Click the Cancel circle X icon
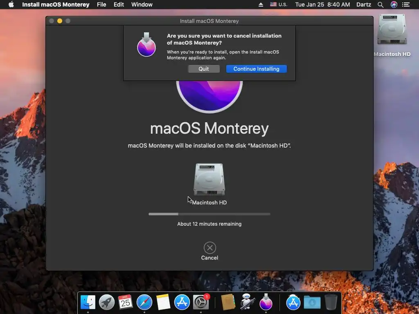Screen dimensions: 419x314 (210, 248)
